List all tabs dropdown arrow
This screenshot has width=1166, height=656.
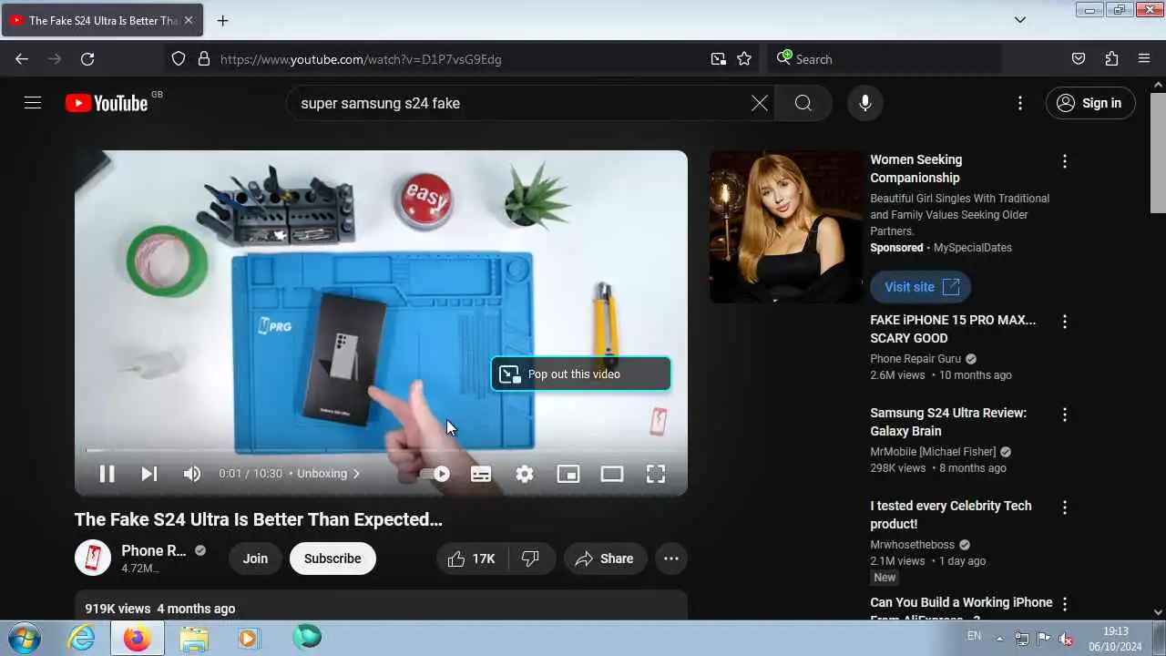pos(1020,20)
